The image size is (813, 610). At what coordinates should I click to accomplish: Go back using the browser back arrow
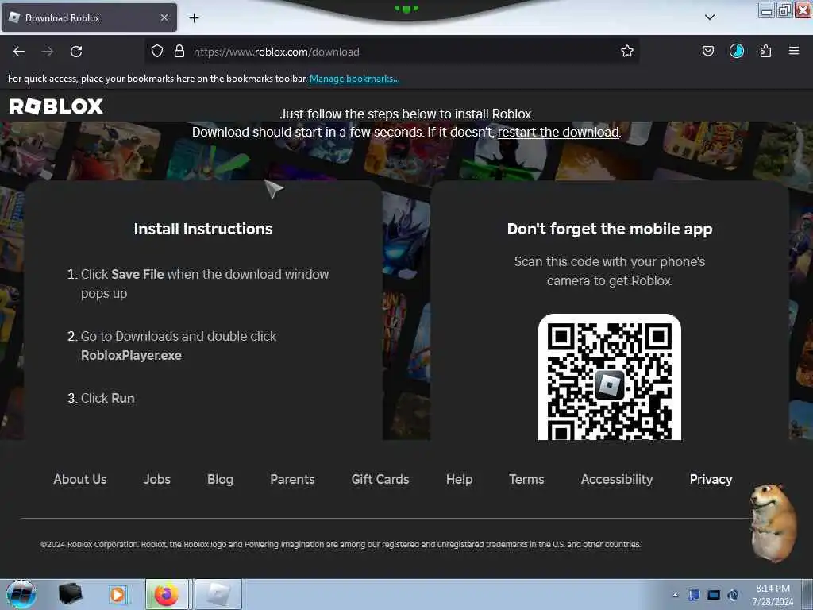pos(19,52)
